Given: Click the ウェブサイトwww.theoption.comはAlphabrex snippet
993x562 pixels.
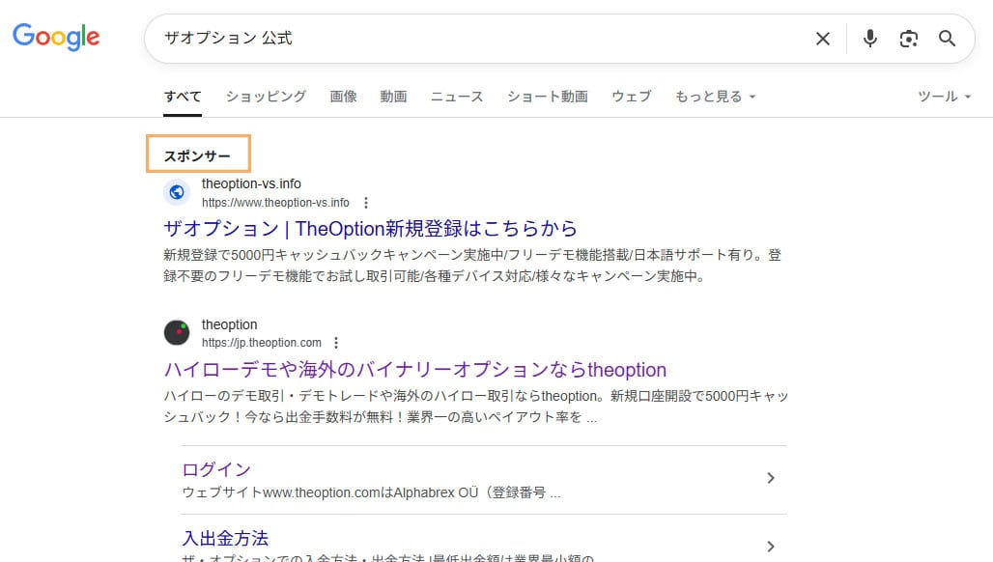Looking at the screenshot, I should click(371, 492).
